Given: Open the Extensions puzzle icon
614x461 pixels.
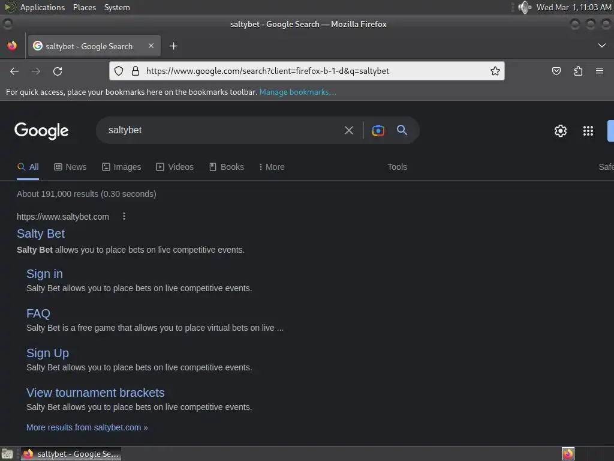Looking at the screenshot, I should point(578,71).
